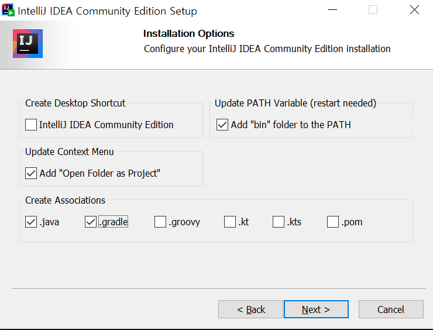Screen dimensions: 433x330
Task: Close the setup window
Action: [x=414, y=10]
